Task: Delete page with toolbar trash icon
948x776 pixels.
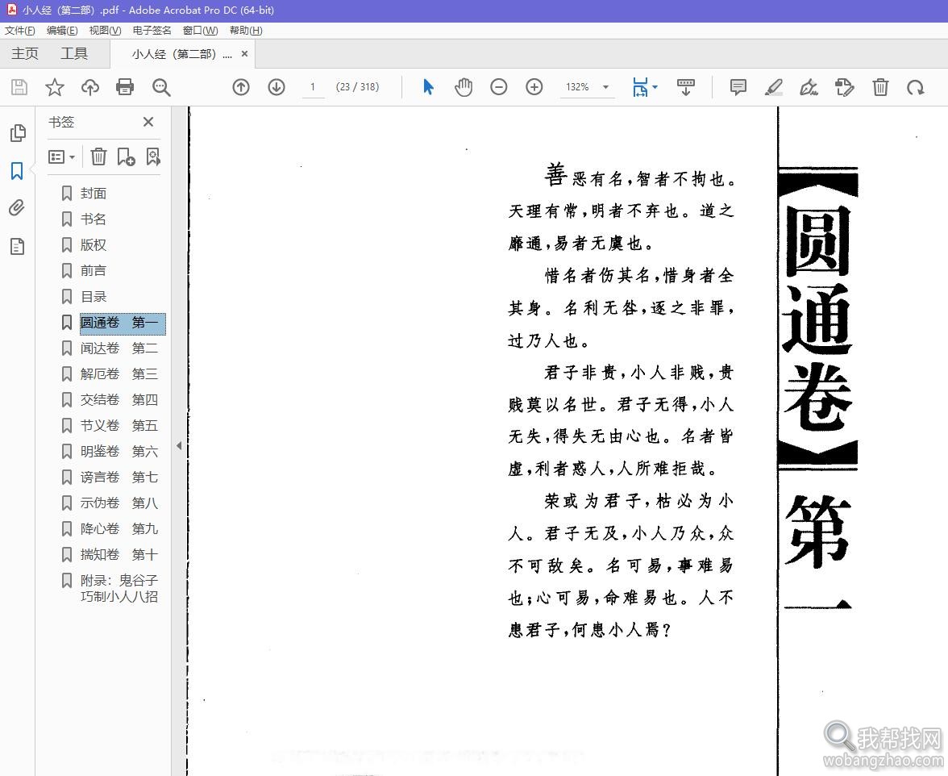Action: (880, 87)
